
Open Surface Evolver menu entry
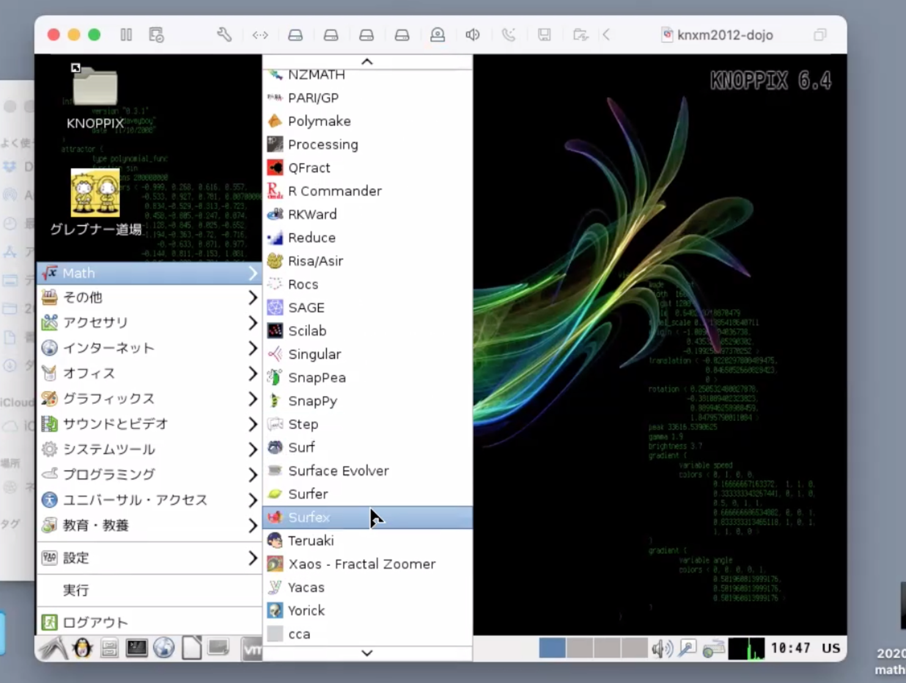(x=367, y=470)
